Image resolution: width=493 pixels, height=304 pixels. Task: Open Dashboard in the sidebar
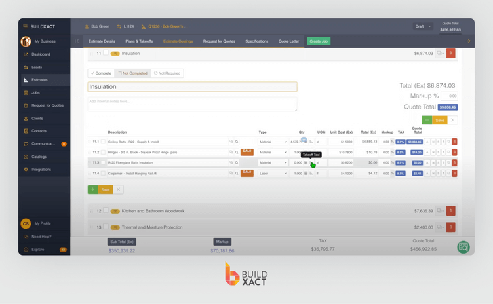pos(41,54)
